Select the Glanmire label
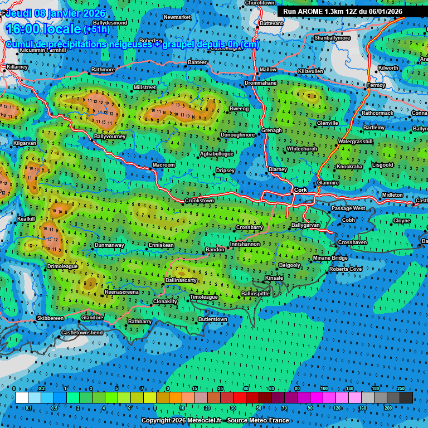Screen dimensions: 428x428 (328, 183)
